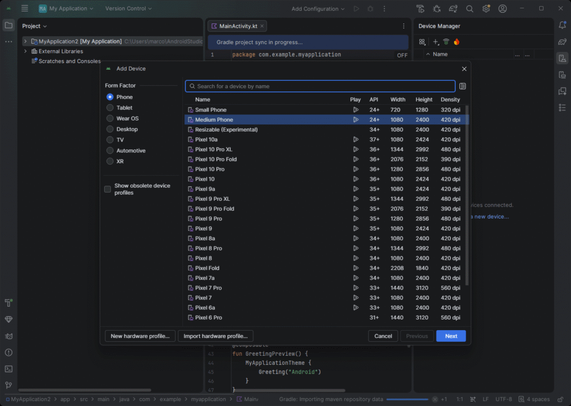The image size is (571, 406).
Task: Click Cancel in Add Device dialog
Action: 383,336
